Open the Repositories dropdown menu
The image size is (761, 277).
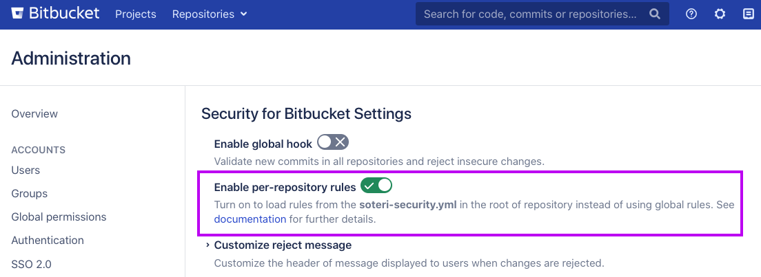(x=210, y=14)
